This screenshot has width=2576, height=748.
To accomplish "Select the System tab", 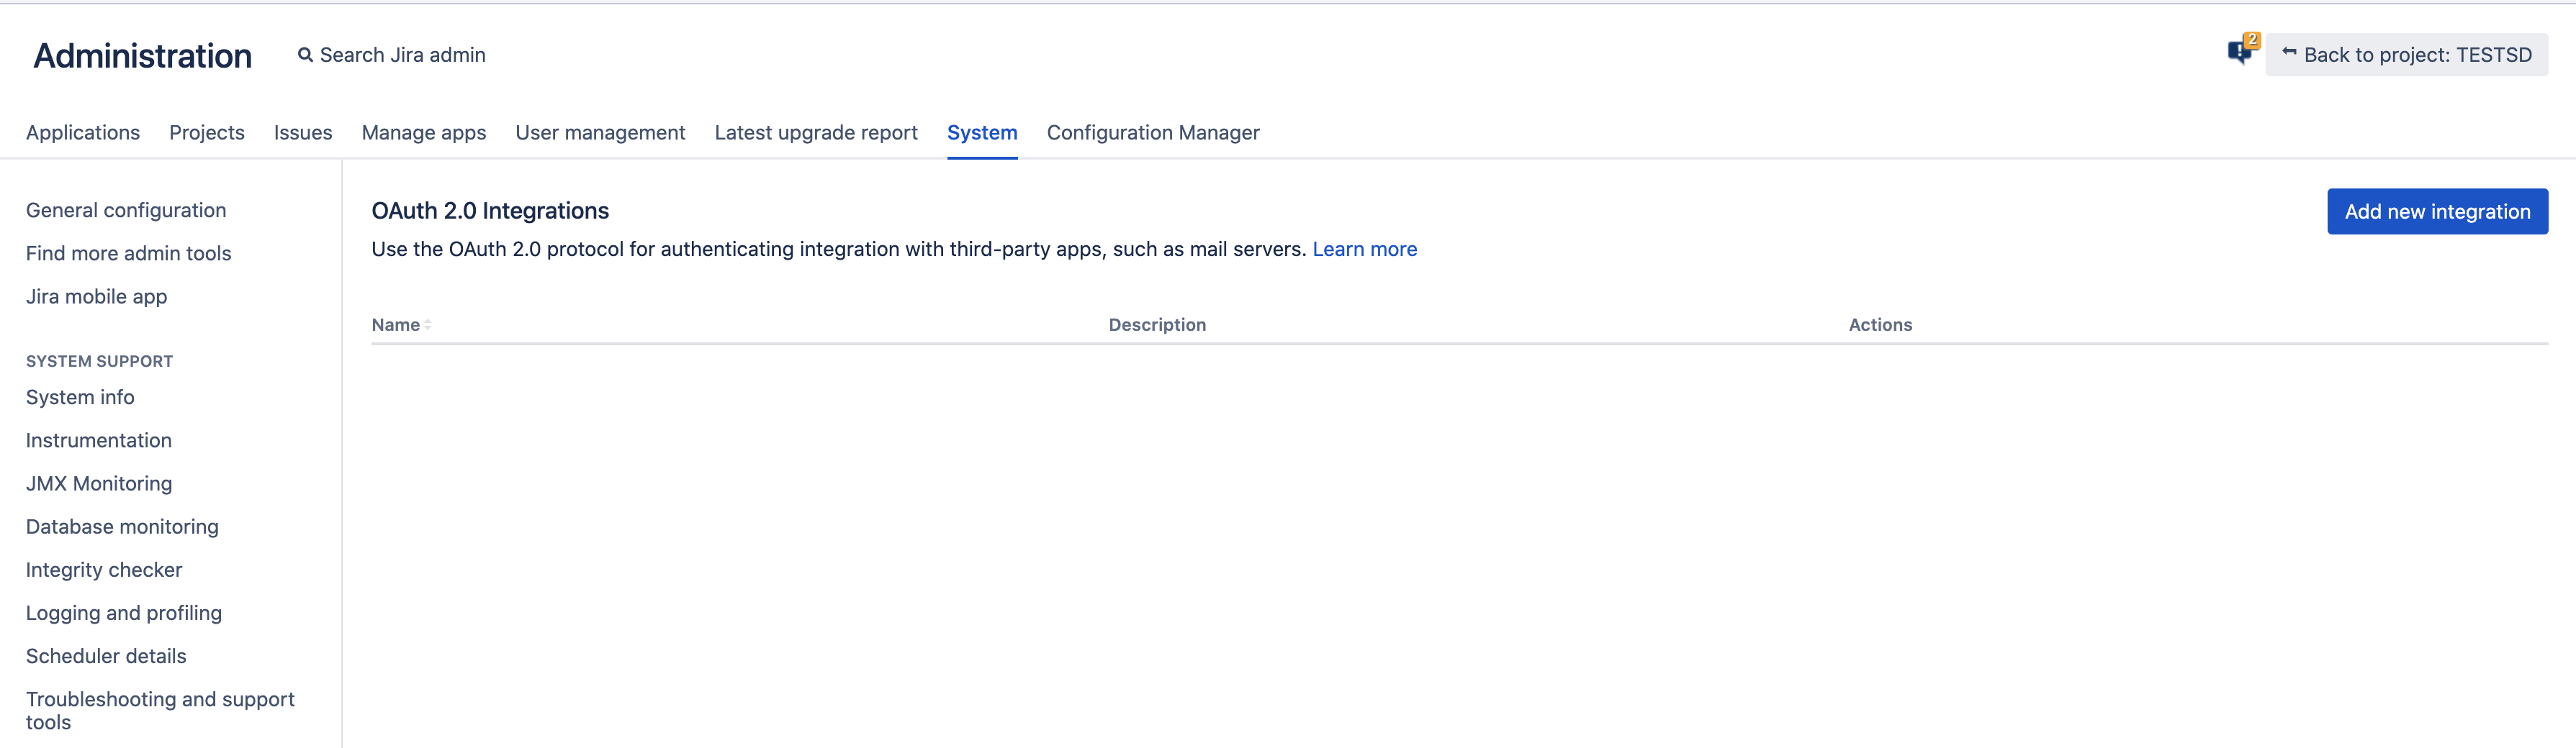I will (x=982, y=133).
